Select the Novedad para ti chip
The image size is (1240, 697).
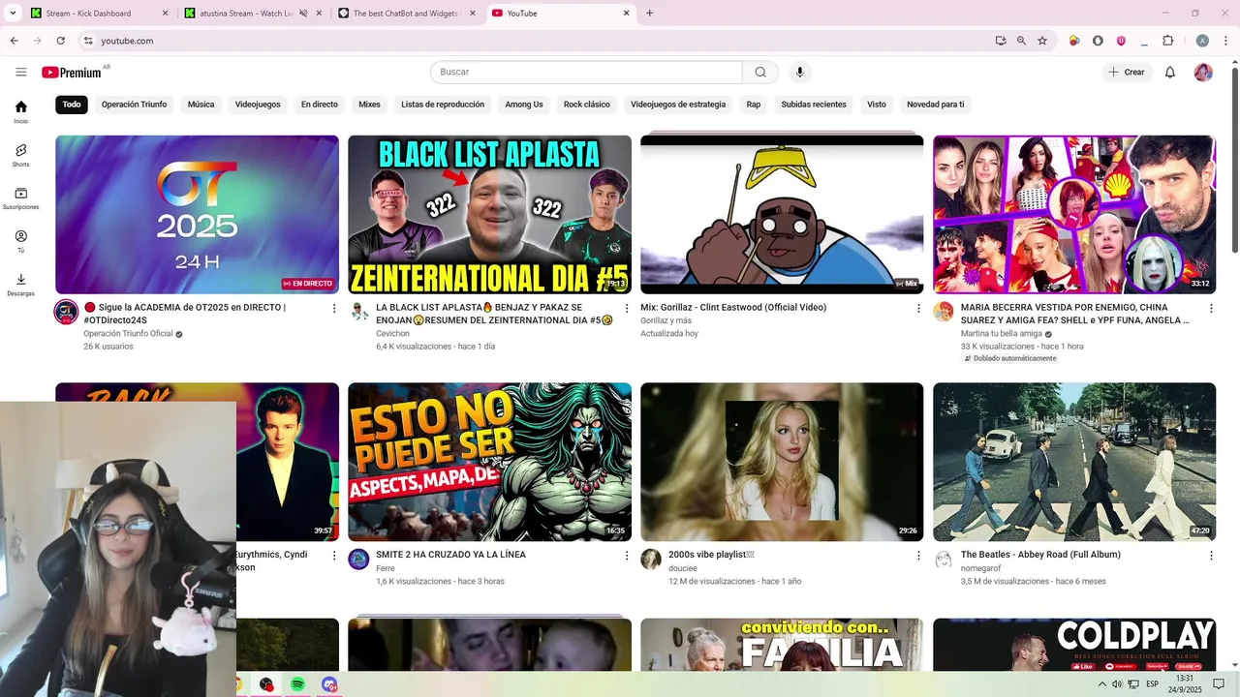(935, 105)
